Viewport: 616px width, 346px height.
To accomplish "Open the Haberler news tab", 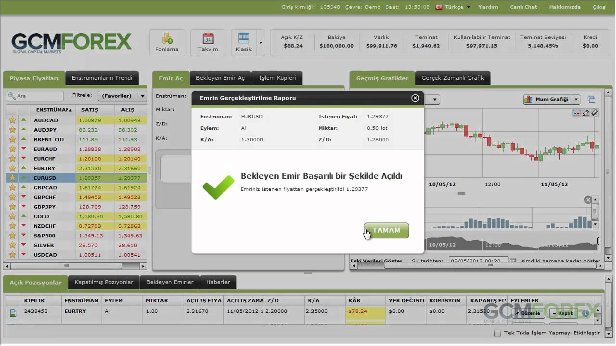I will click(218, 282).
